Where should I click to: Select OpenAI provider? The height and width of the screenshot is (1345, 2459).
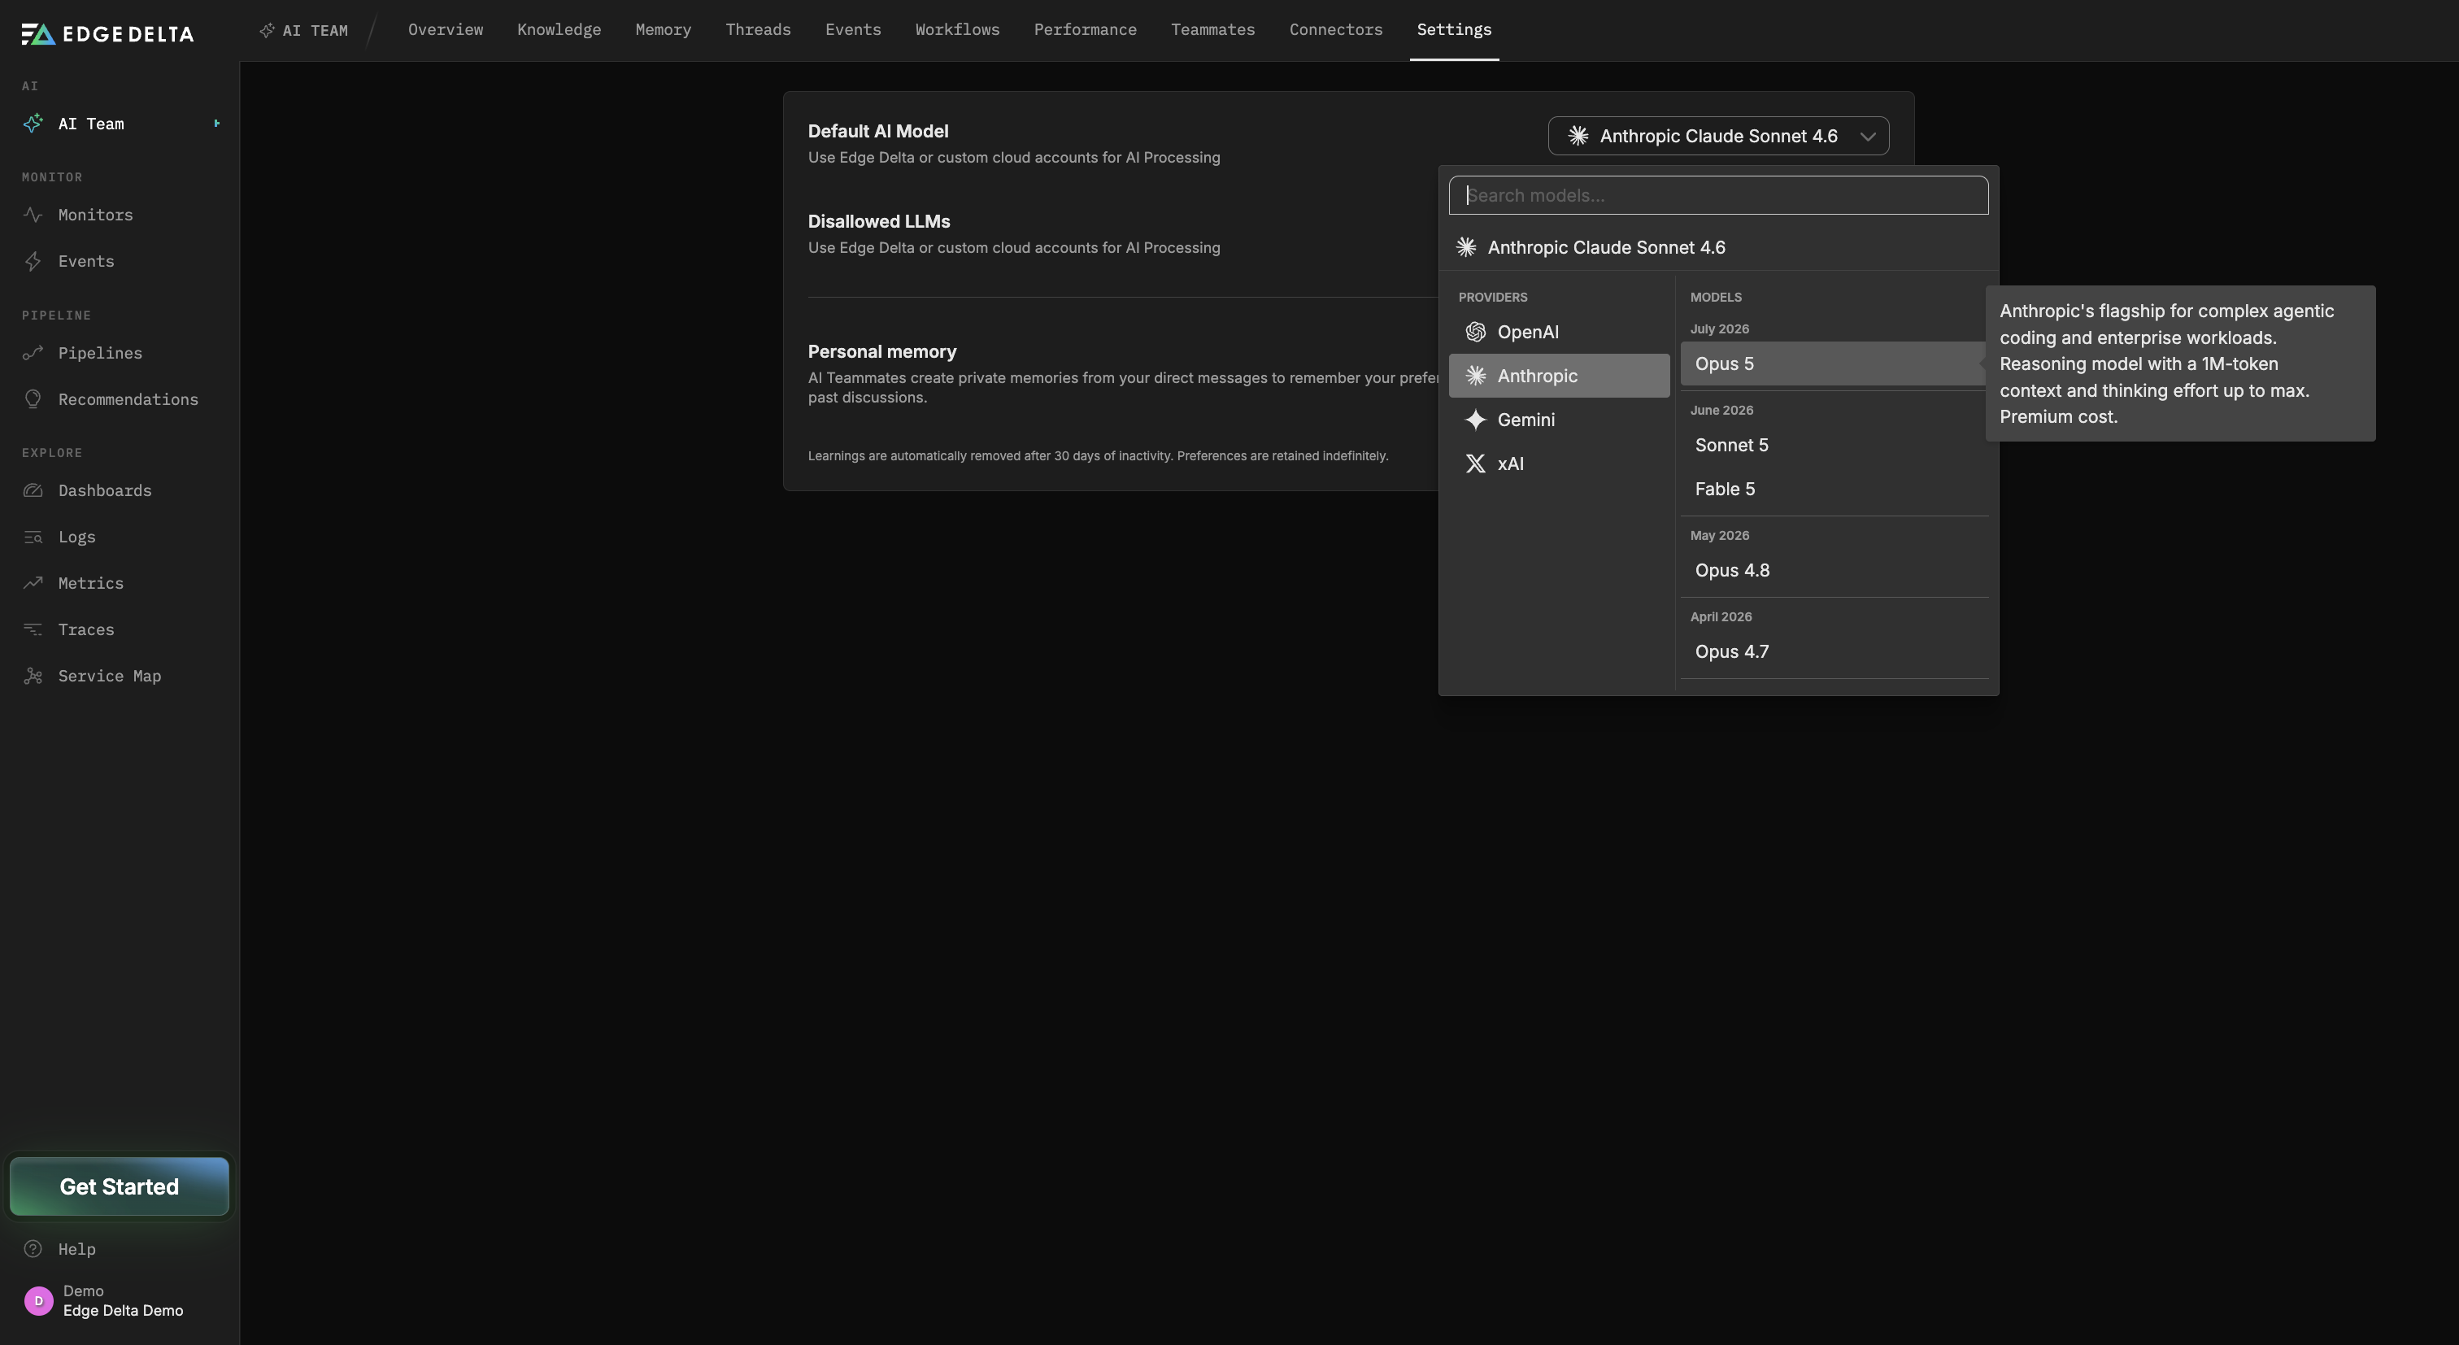point(1558,333)
